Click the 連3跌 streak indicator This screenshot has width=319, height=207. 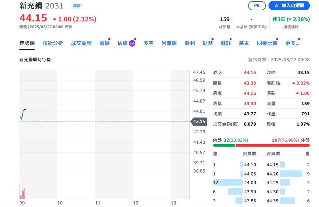tap(291, 19)
